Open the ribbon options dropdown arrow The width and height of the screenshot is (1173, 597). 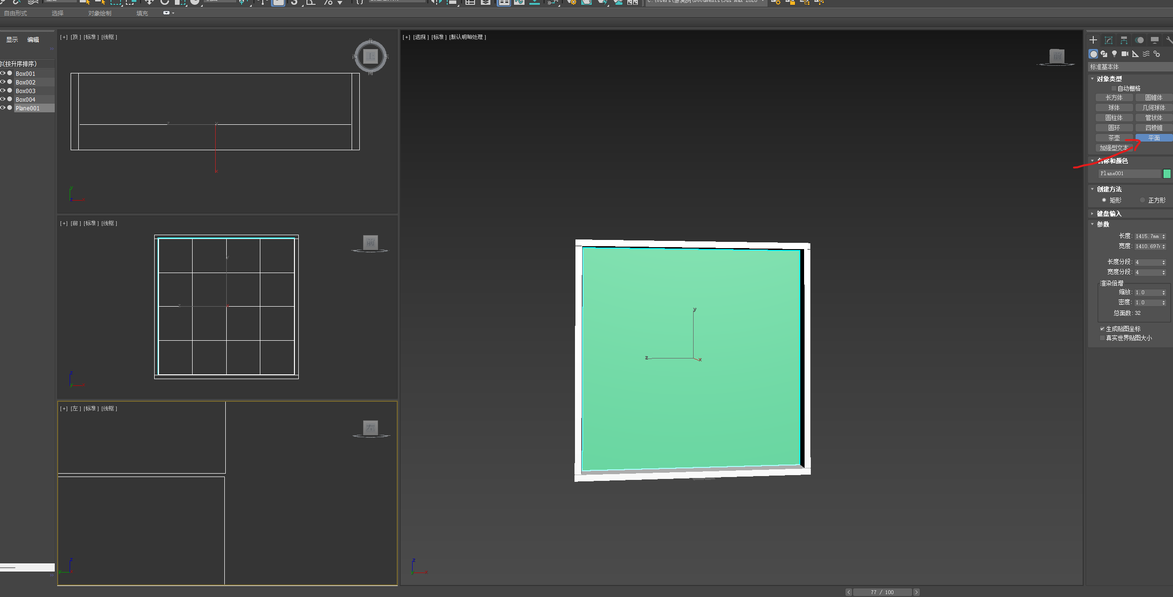point(173,13)
